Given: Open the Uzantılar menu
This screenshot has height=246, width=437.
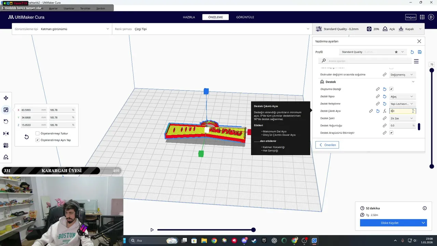Looking at the screenshot, I should click(x=69, y=8).
